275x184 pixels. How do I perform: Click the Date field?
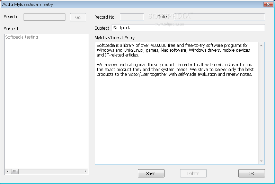tap(219, 17)
